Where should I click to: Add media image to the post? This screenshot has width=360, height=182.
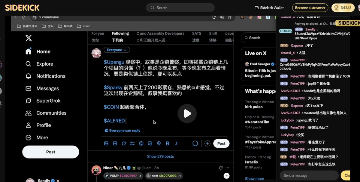click(106, 143)
